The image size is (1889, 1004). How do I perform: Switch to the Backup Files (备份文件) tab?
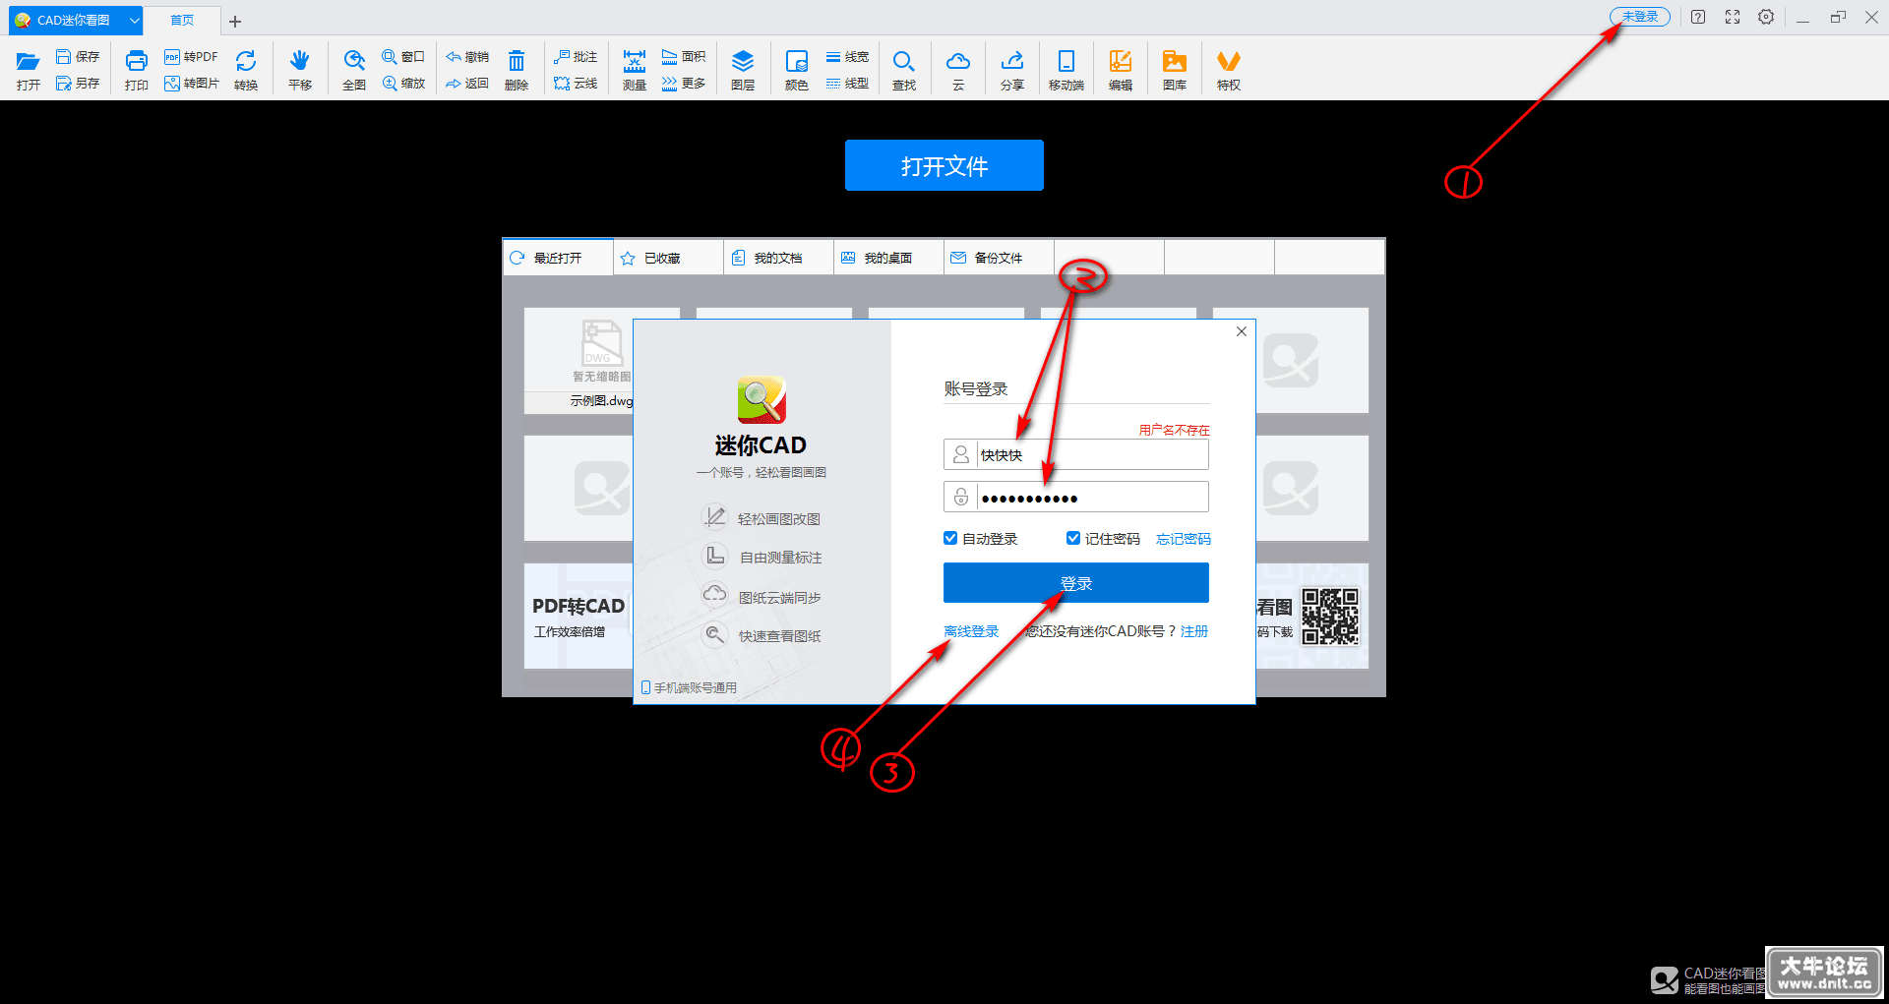pos(999,258)
